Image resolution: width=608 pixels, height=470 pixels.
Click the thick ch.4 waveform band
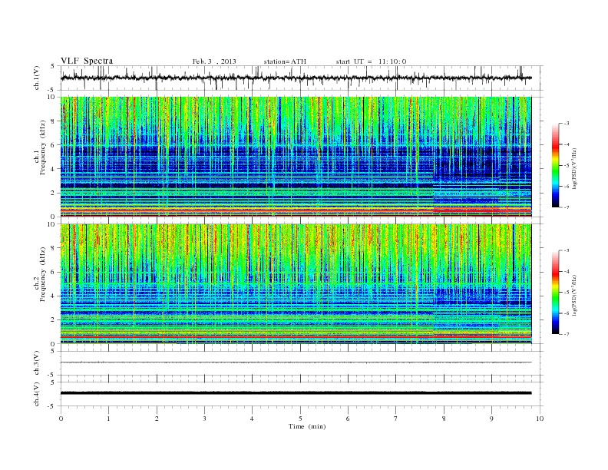coord(296,393)
